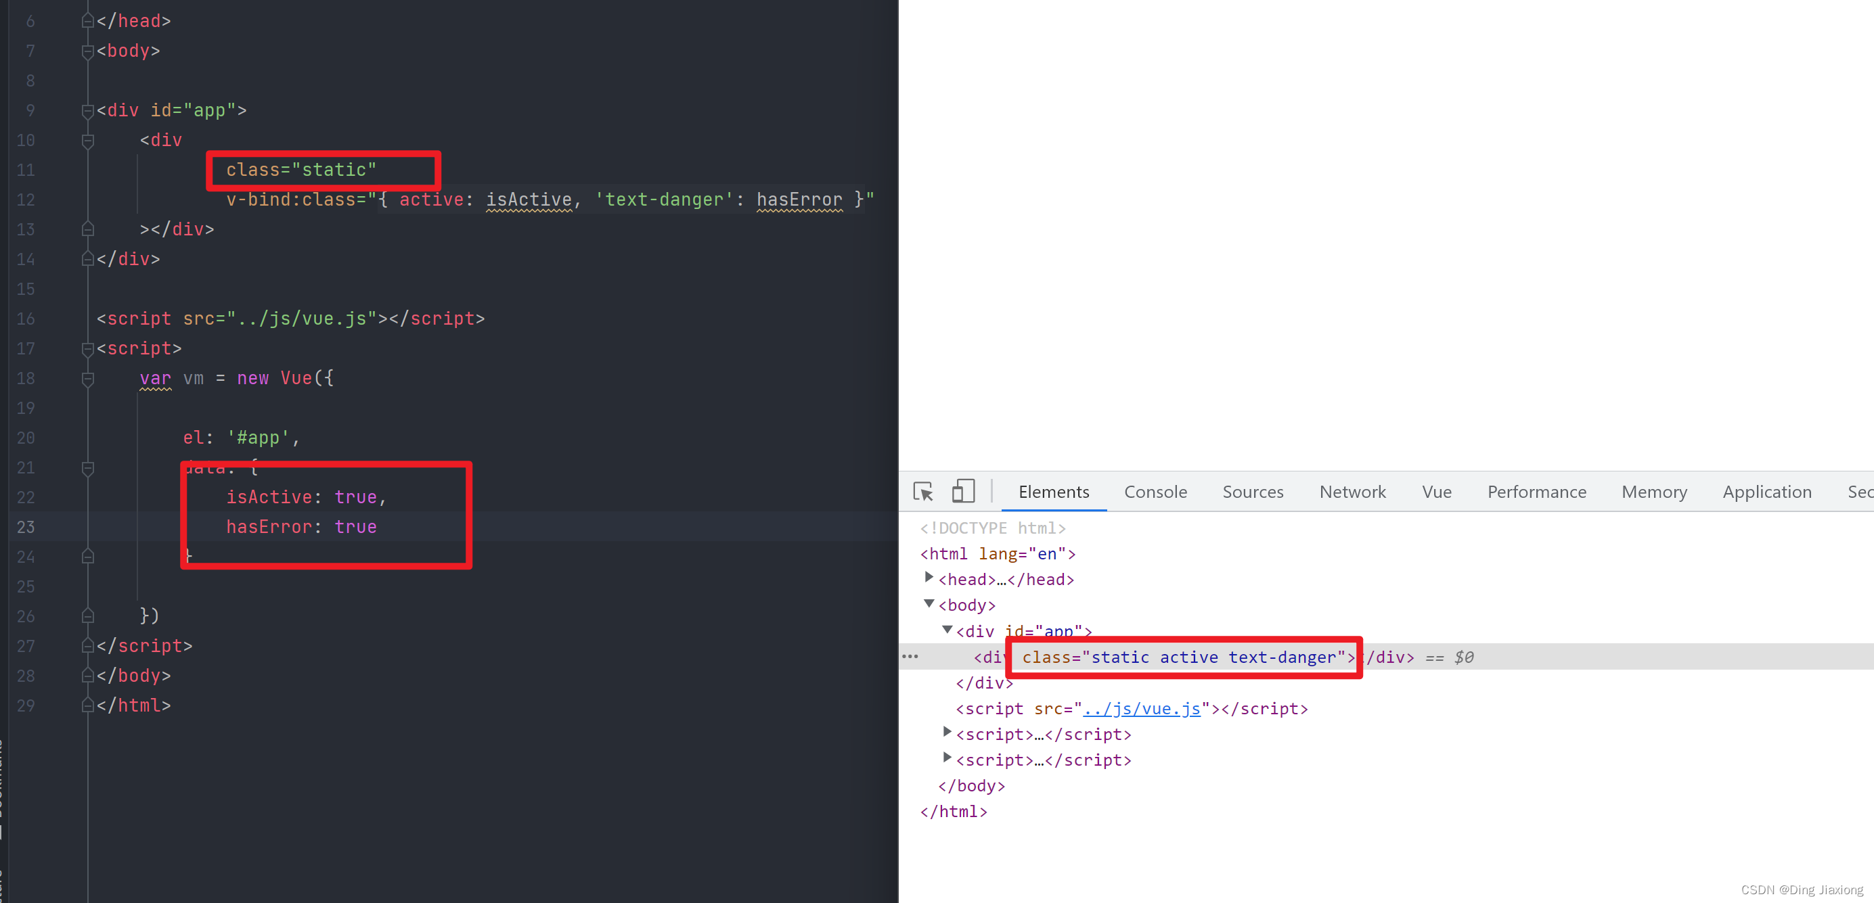
Task: Fold the script block at line 17
Action: (x=87, y=349)
